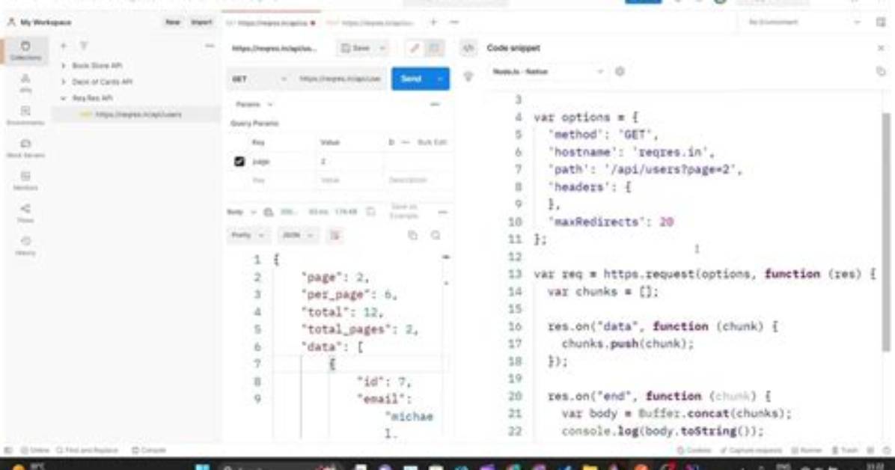Screen dimensions: 895x470
Task: Open the three-dot menu in the Params row
Action: click(435, 105)
